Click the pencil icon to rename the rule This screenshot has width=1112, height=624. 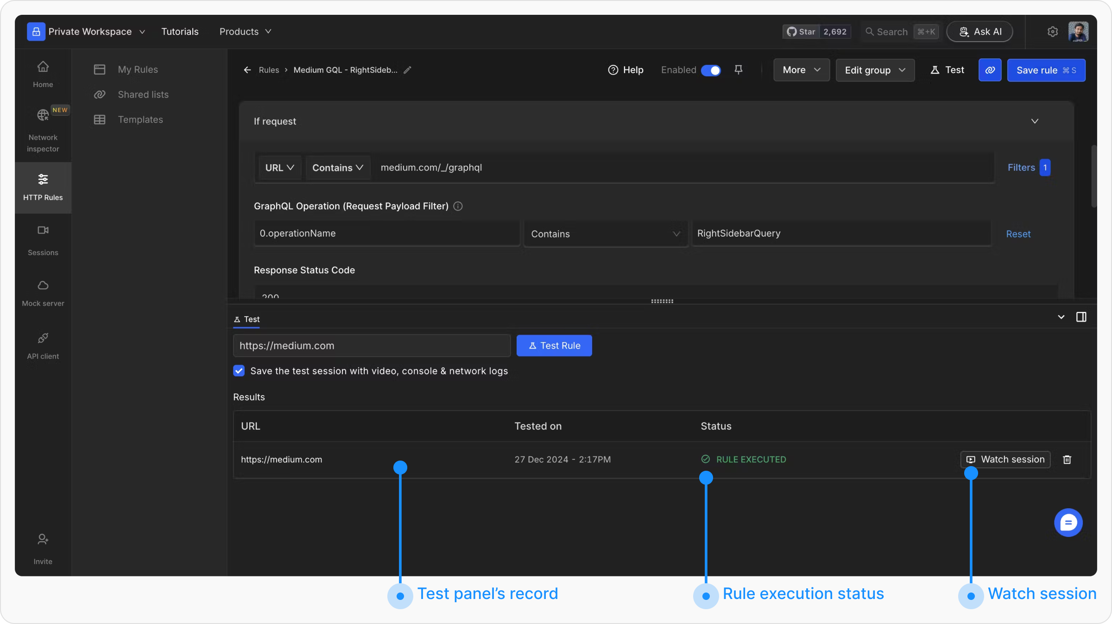point(407,70)
